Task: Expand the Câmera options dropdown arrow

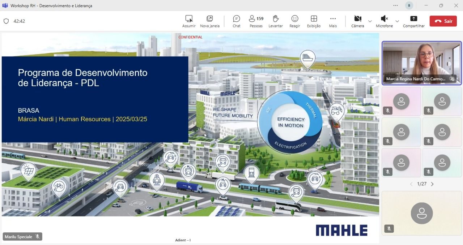Action: click(370, 21)
